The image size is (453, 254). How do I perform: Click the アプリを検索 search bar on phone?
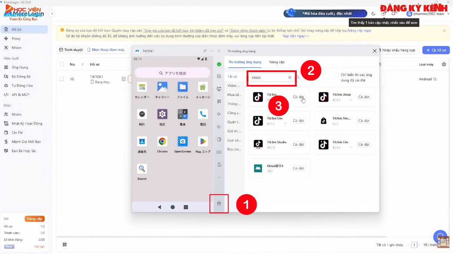(173, 73)
